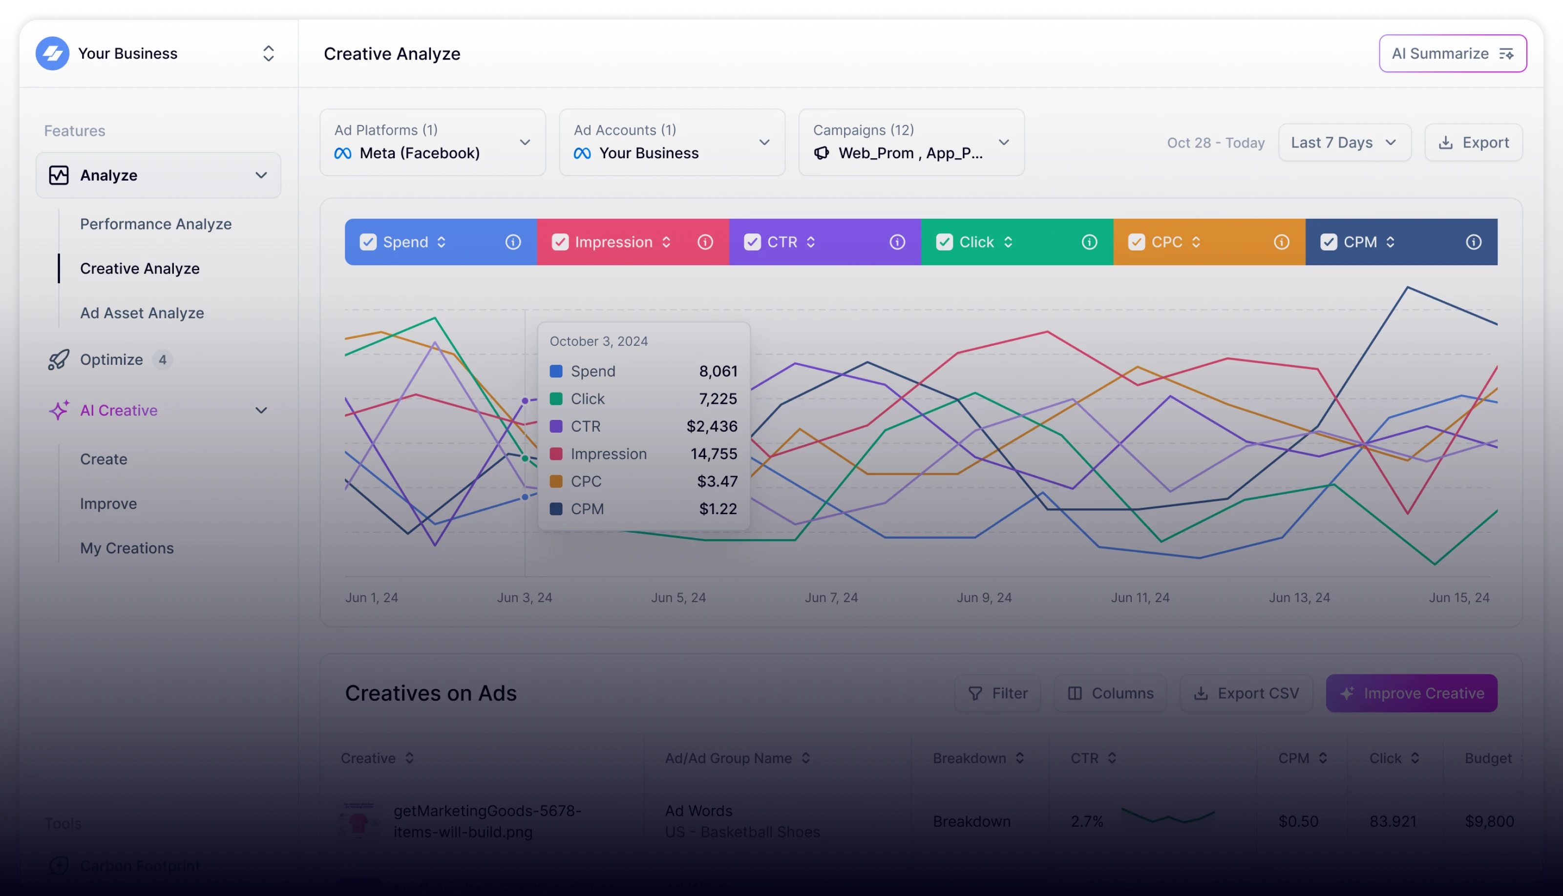This screenshot has width=1563, height=896.
Task: Open the getMarketingGoods creative thumbnail
Action: click(359, 820)
